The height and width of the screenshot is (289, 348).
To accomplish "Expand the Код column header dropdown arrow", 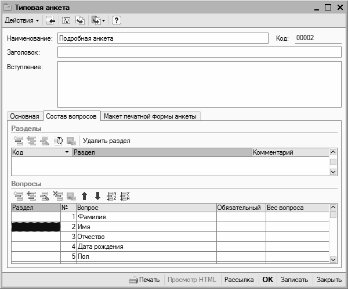I will pos(67,152).
